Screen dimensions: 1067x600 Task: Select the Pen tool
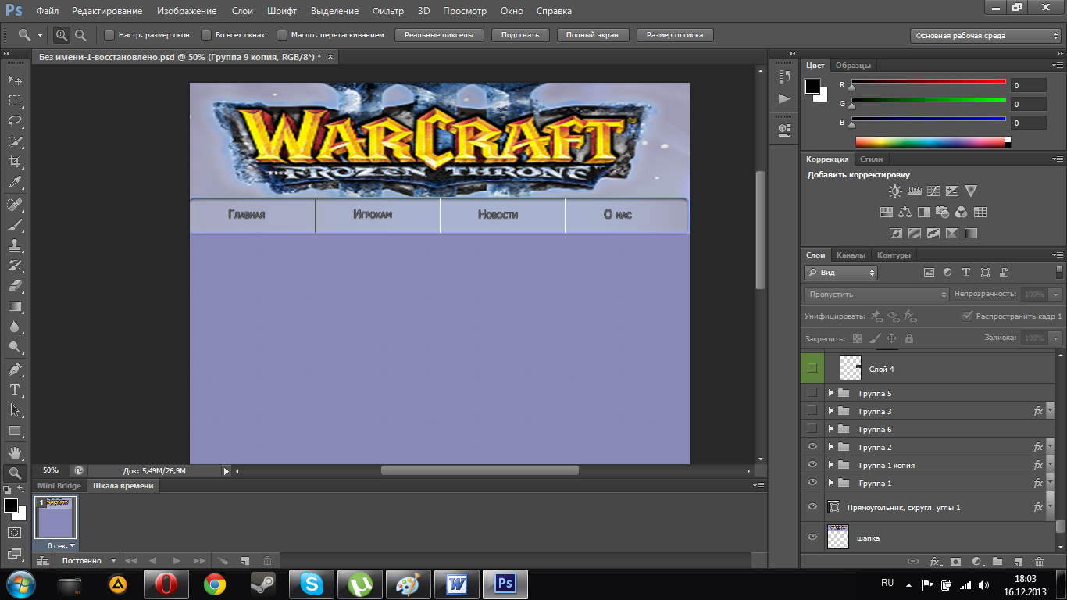click(15, 370)
